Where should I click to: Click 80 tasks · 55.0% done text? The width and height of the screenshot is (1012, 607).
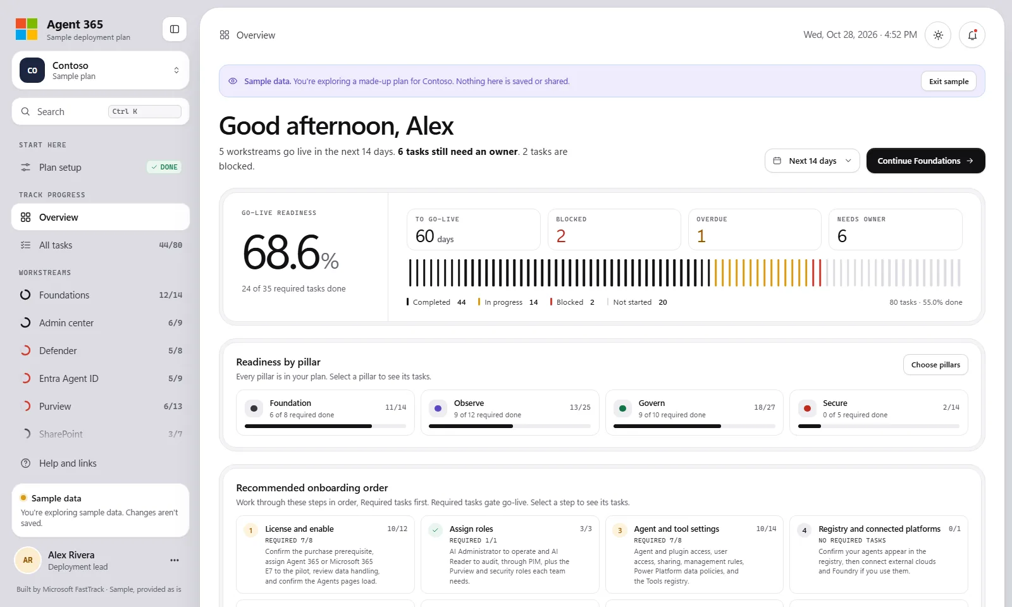coord(926,302)
